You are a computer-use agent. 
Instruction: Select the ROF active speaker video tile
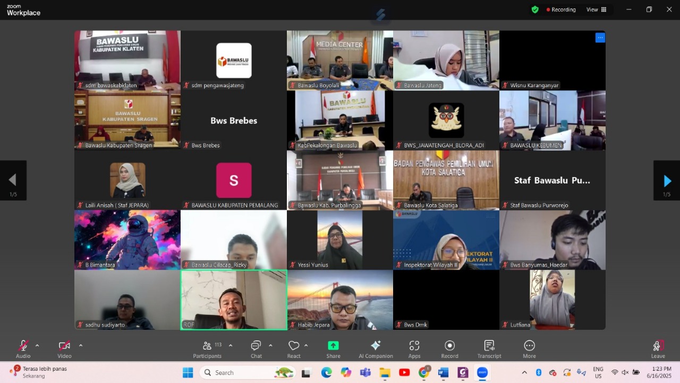click(x=234, y=300)
